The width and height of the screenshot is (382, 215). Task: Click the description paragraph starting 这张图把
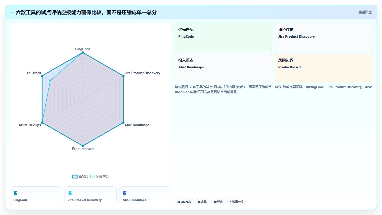coord(273,89)
